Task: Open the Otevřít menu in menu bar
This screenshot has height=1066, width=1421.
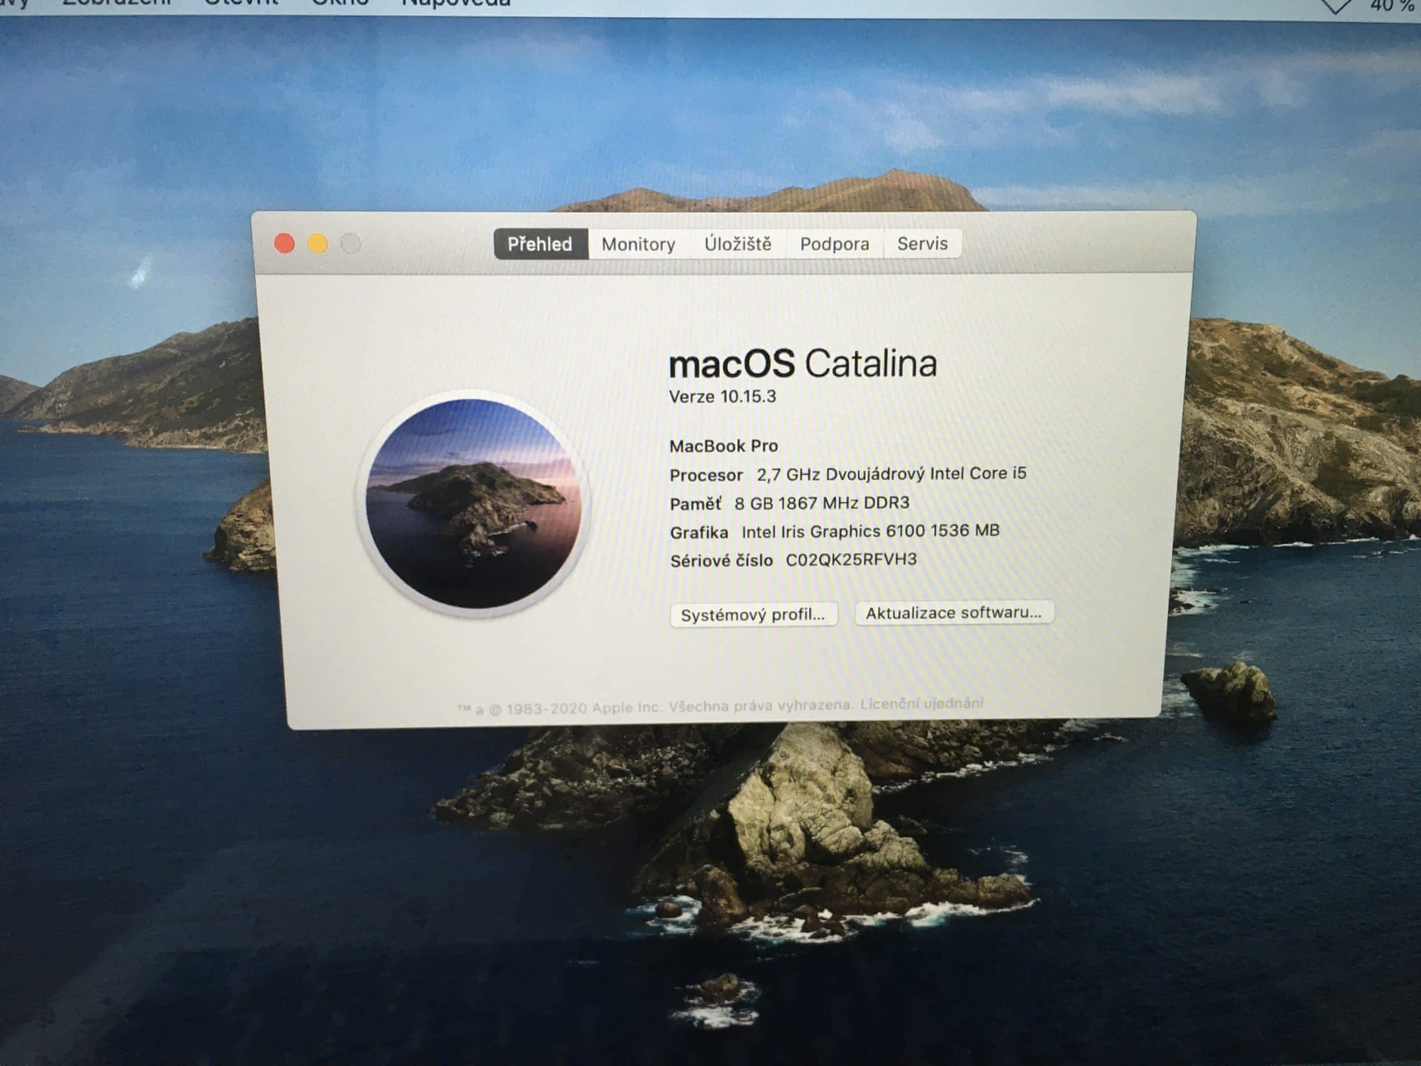Action: [x=241, y=3]
